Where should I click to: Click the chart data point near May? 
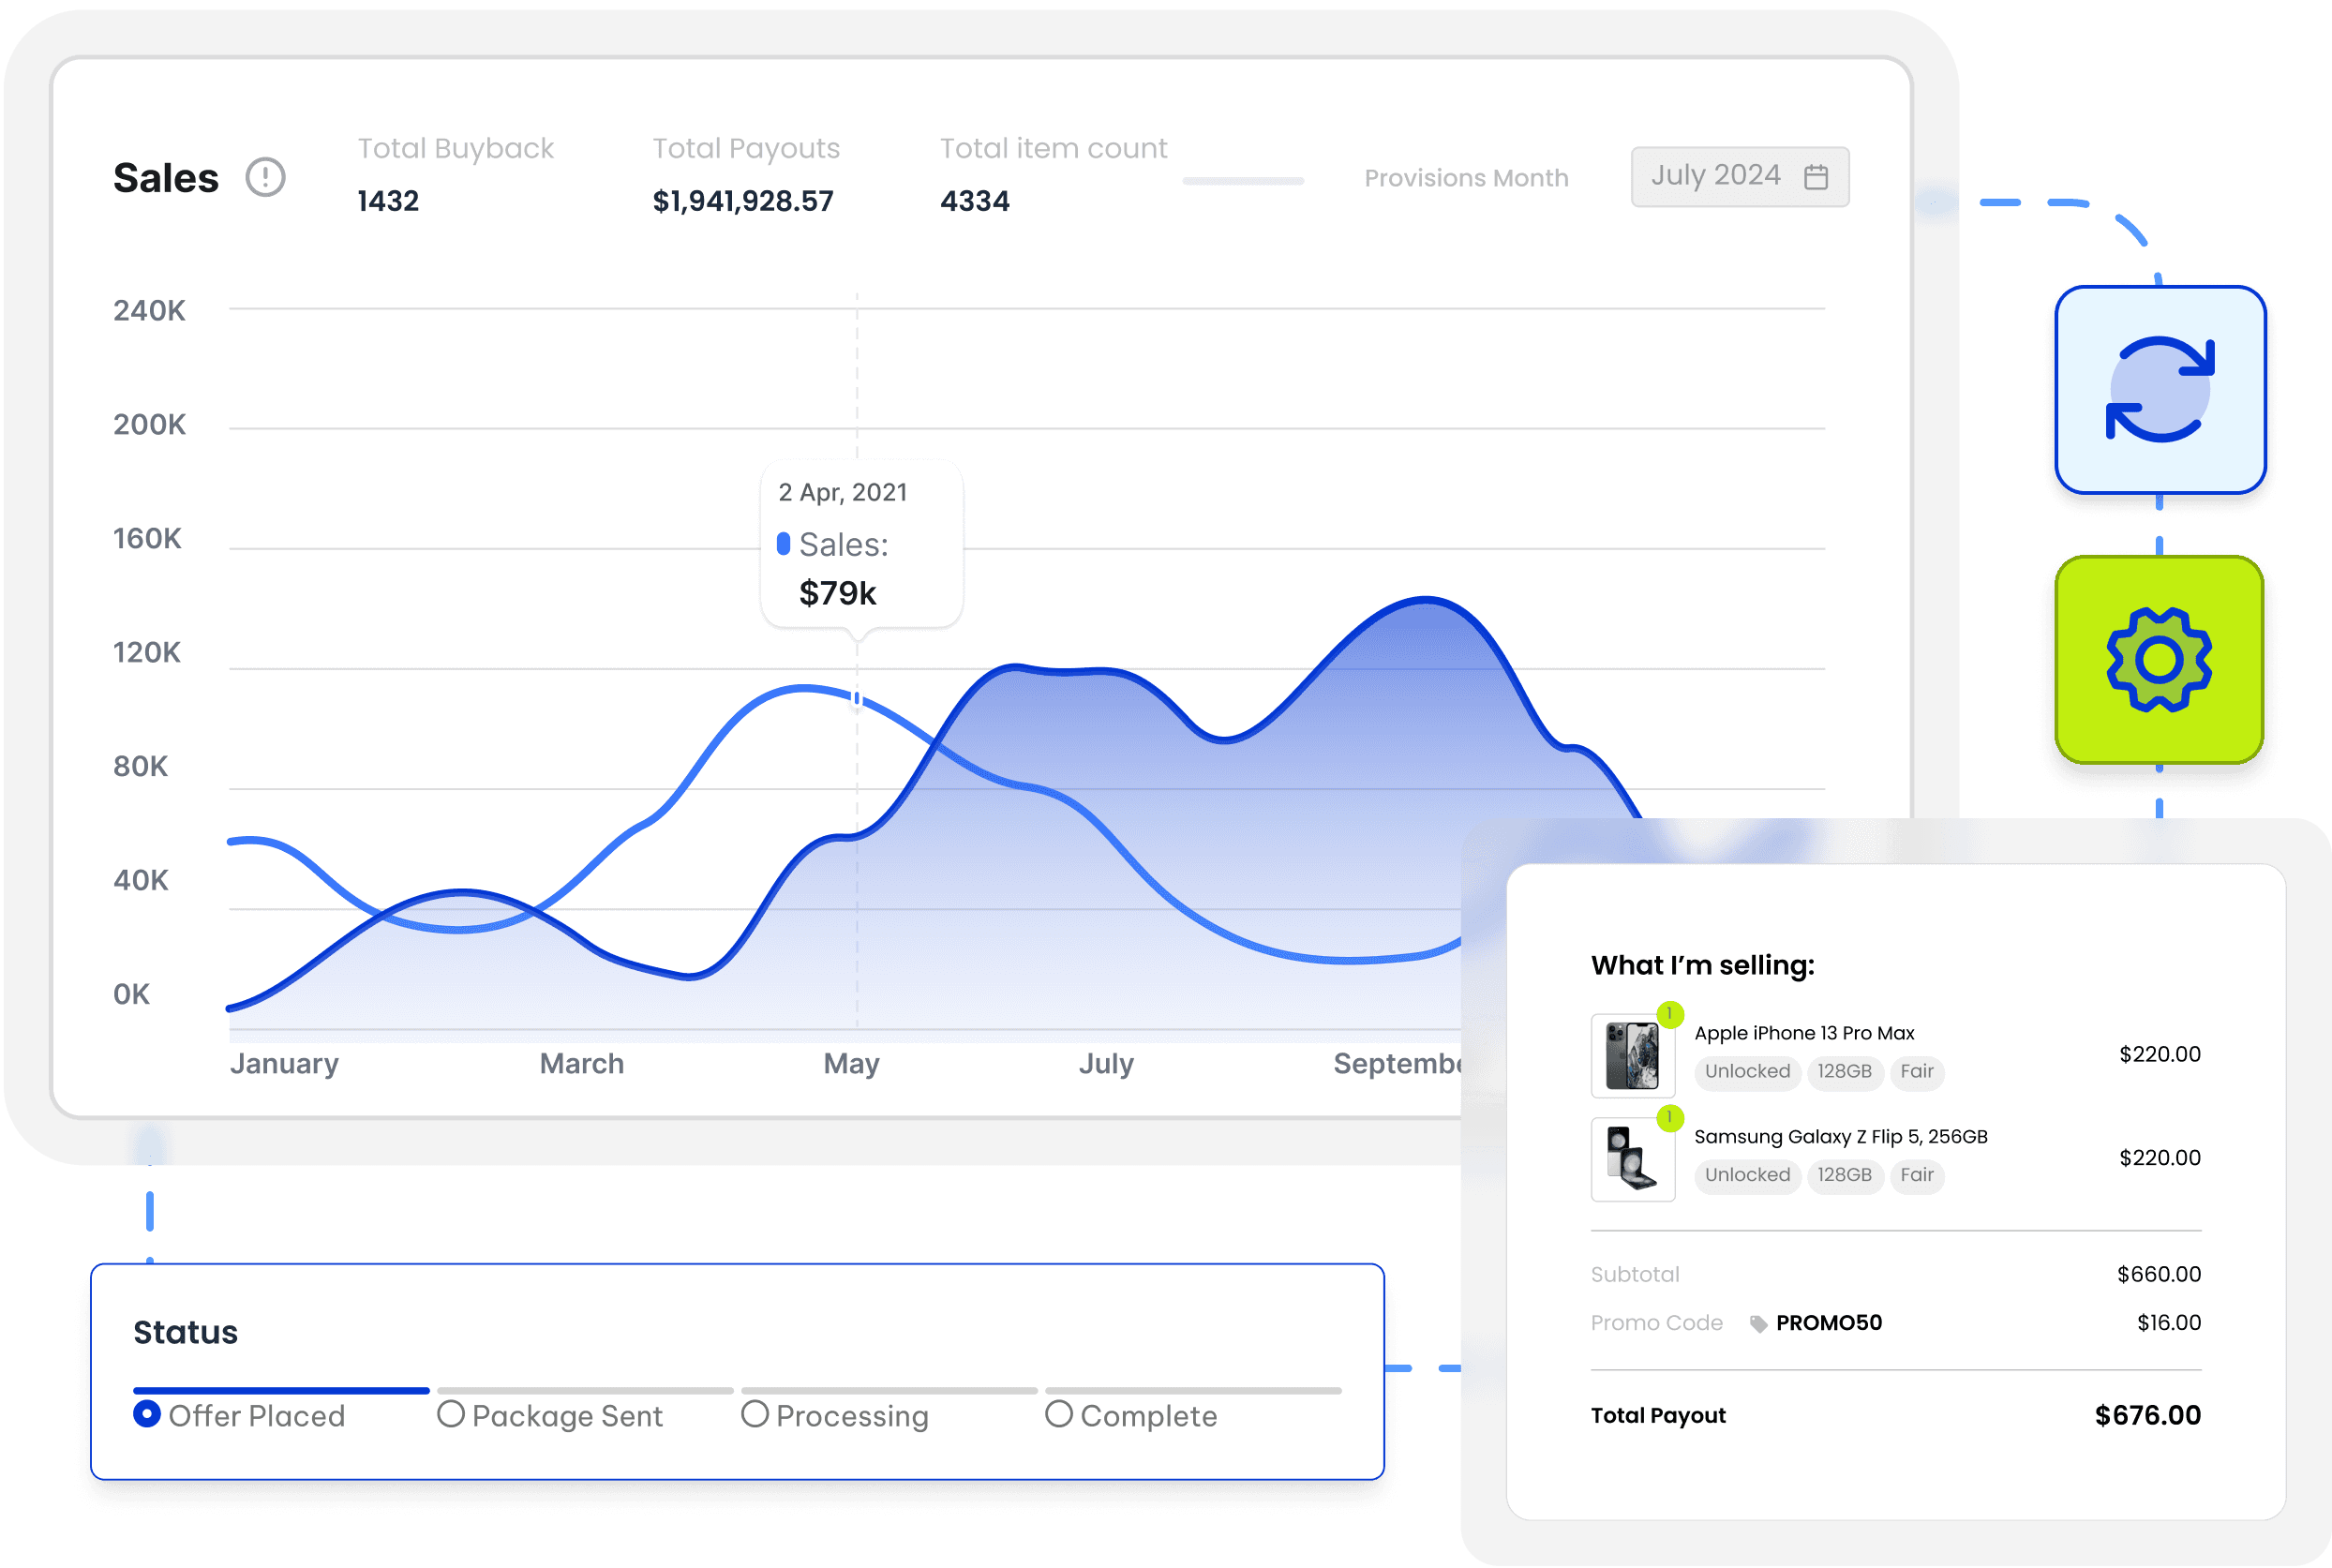[x=857, y=698]
